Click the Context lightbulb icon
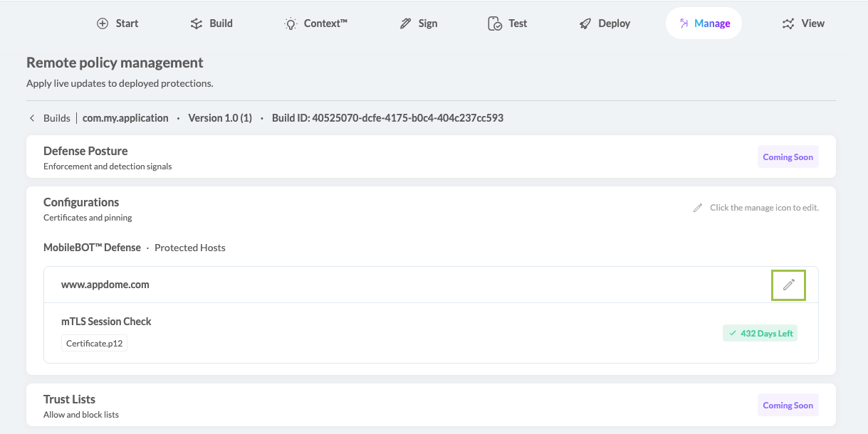Viewport: 868px width, 434px height. point(291,23)
